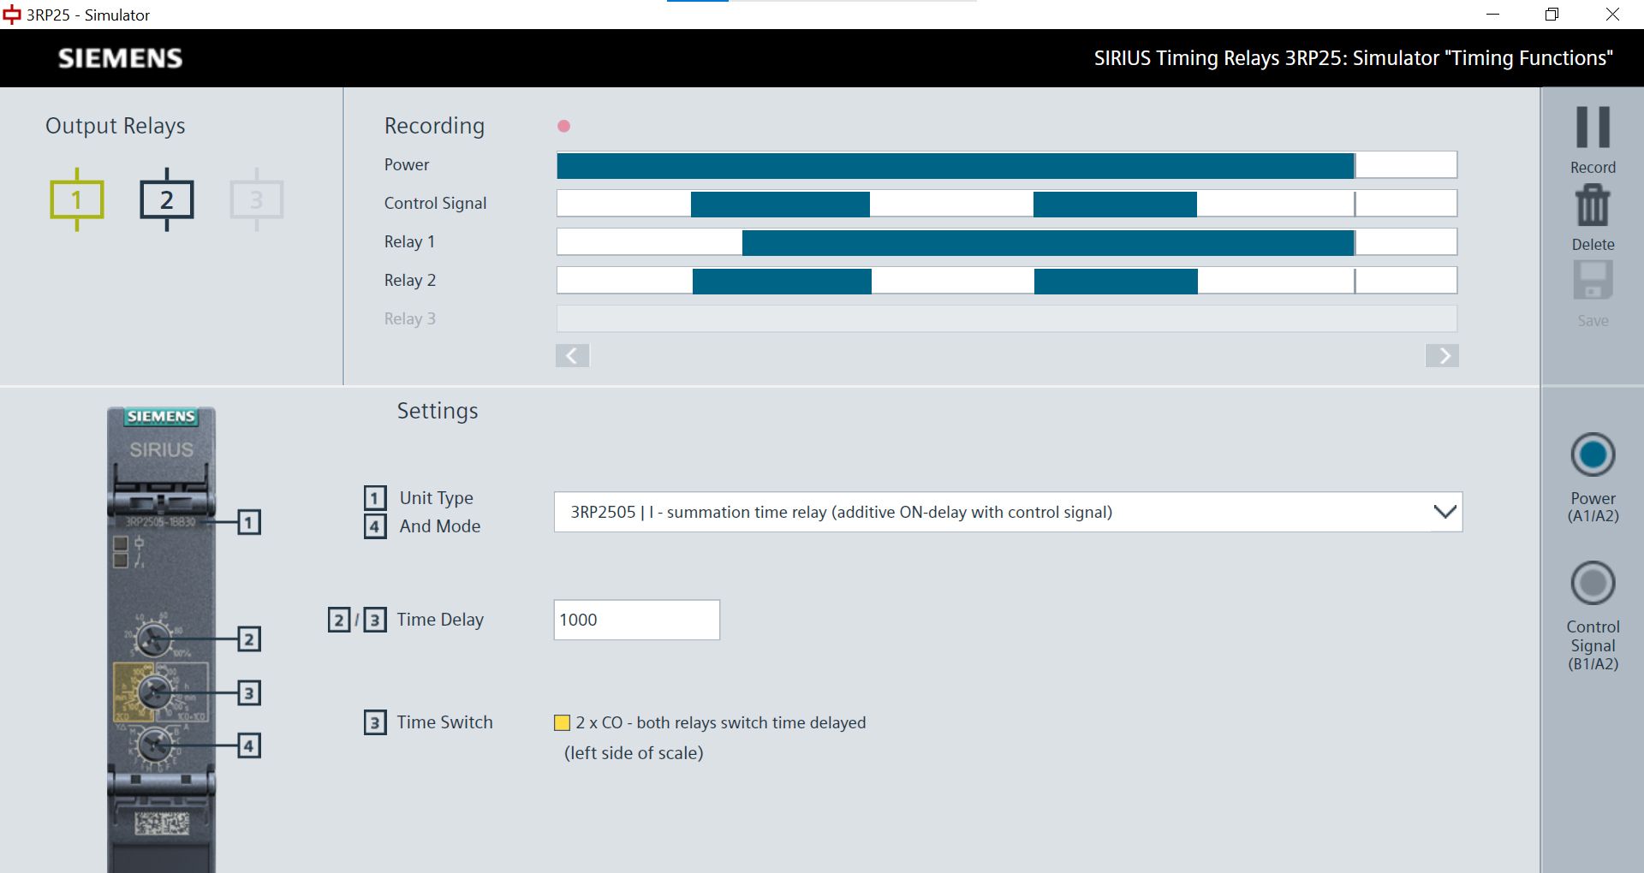Pause the recording with the Record button
Screen dimensions: 1644x873
1593,128
